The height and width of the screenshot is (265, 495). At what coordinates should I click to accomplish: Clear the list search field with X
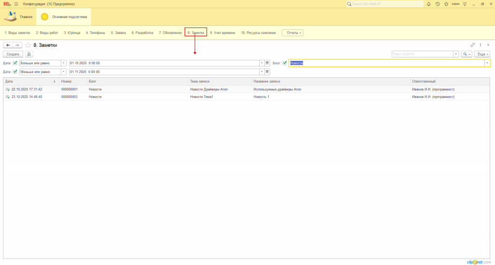coord(456,54)
